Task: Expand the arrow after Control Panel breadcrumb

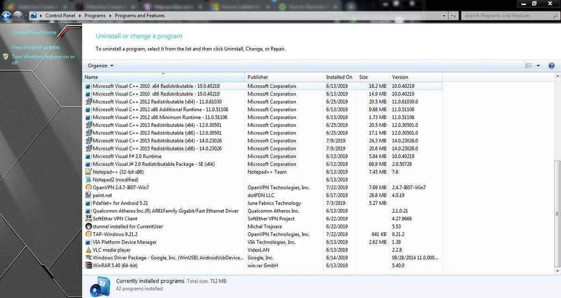Action: 80,15
